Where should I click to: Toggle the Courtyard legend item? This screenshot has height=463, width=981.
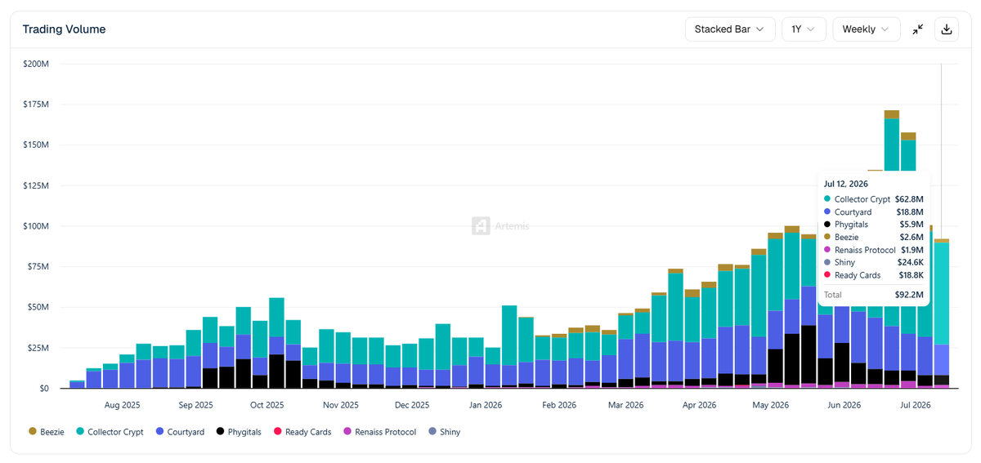(x=179, y=432)
